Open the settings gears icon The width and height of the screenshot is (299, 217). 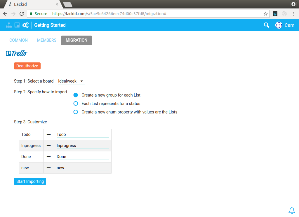coord(25,25)
